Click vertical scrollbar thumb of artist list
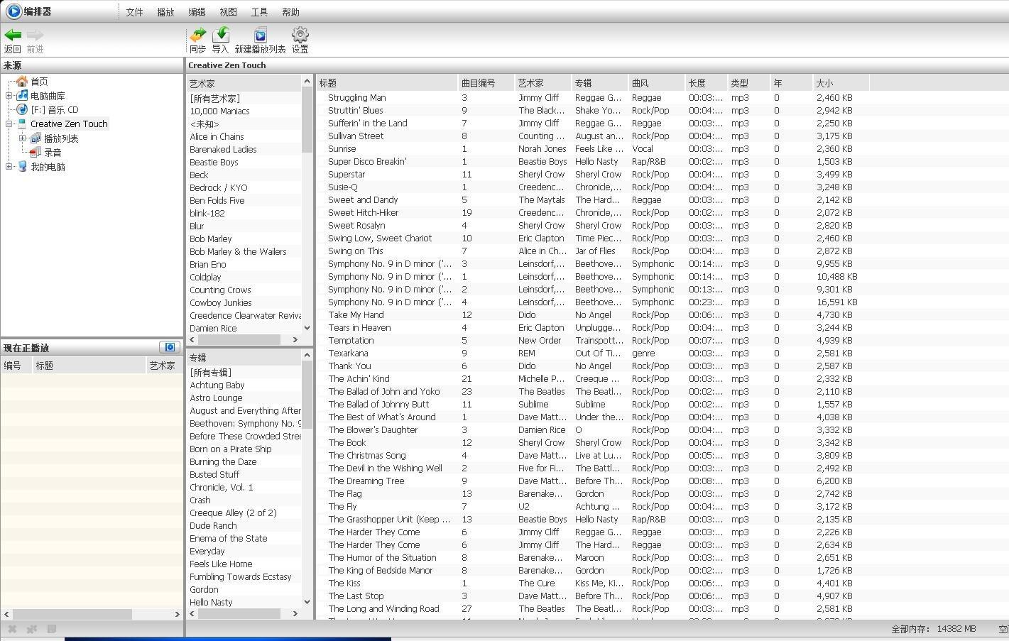This screenshot has width=1009, height=641. pyautogui.click(x=307, y=120)
